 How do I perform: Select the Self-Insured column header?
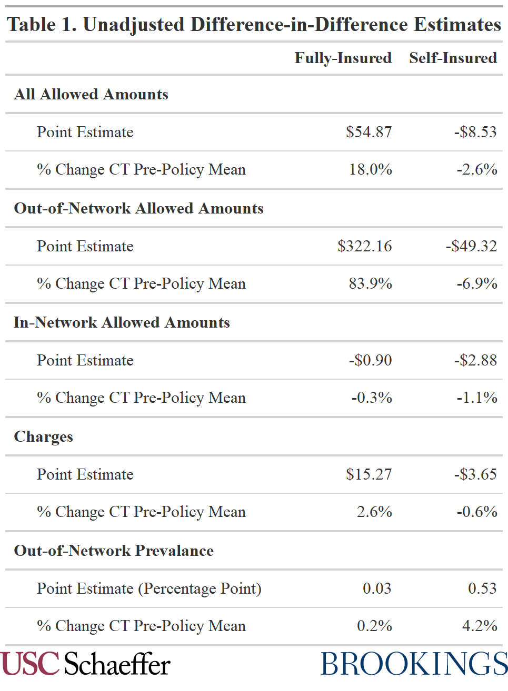453,58
